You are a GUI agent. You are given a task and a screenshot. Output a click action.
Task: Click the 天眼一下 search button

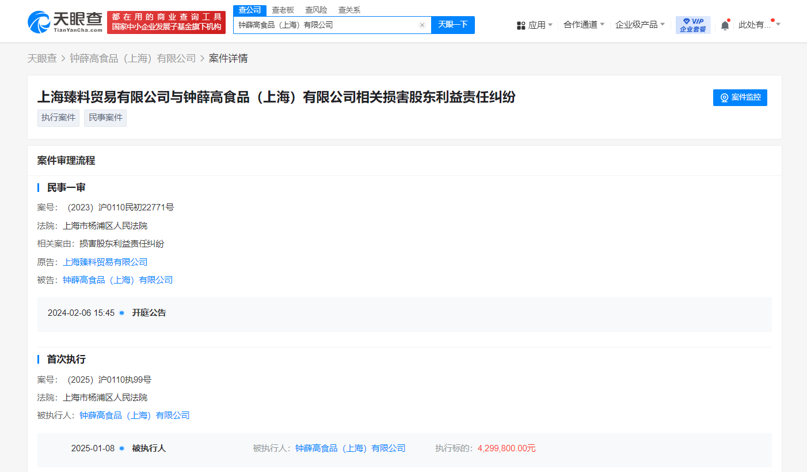pyautogui.click(x=453, y=25)
